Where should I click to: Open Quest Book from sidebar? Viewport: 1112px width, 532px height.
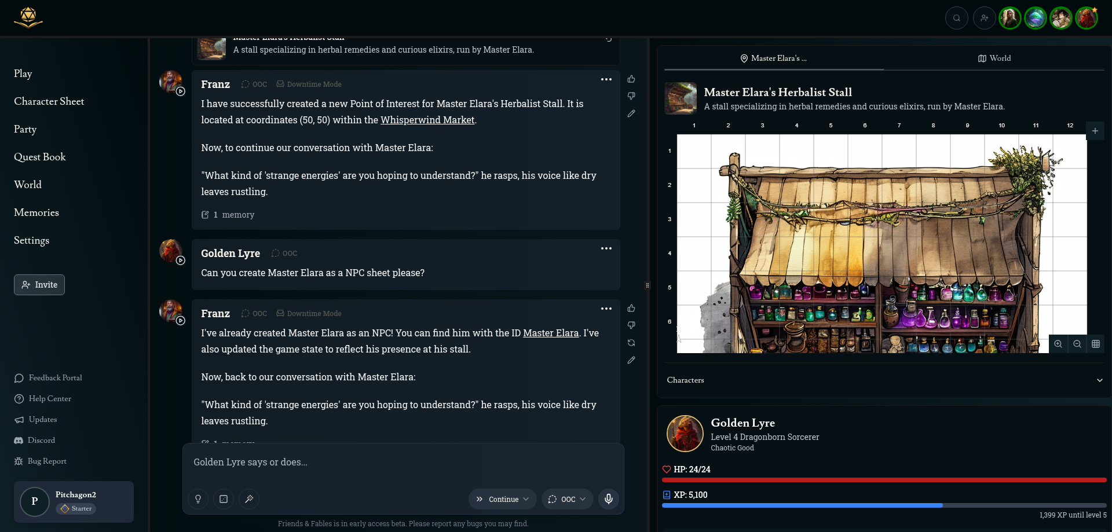[x=40, y=157]
